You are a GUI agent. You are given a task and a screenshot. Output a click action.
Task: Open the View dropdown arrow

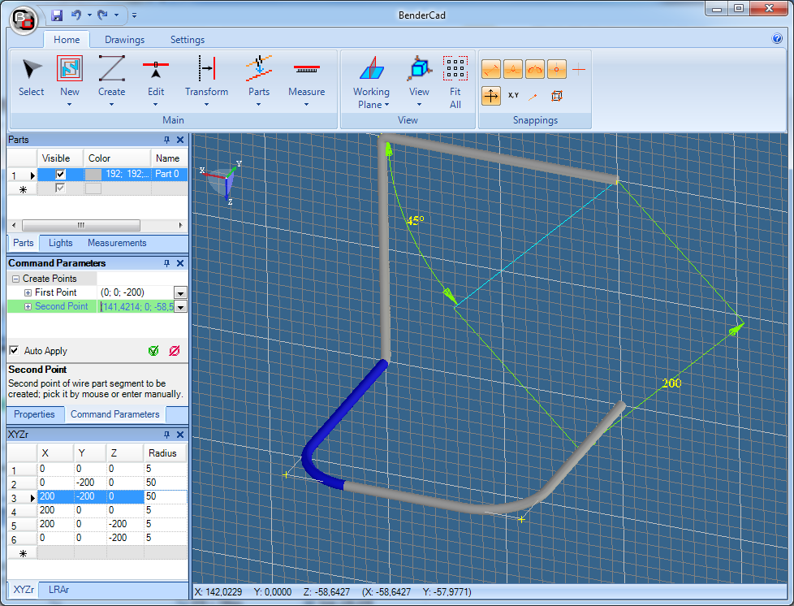pos(419,104)
